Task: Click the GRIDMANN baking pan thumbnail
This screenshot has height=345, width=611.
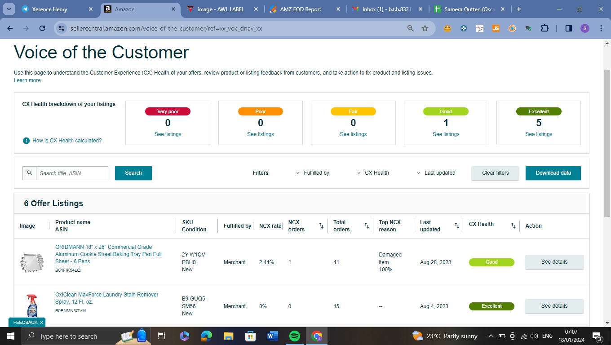Action: pos(32,262)
